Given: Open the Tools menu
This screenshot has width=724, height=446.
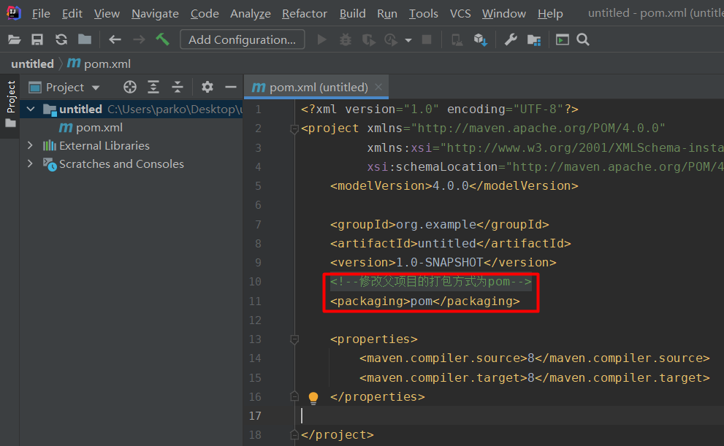Looking at the screenshot, I should click(x=424, y=14).
